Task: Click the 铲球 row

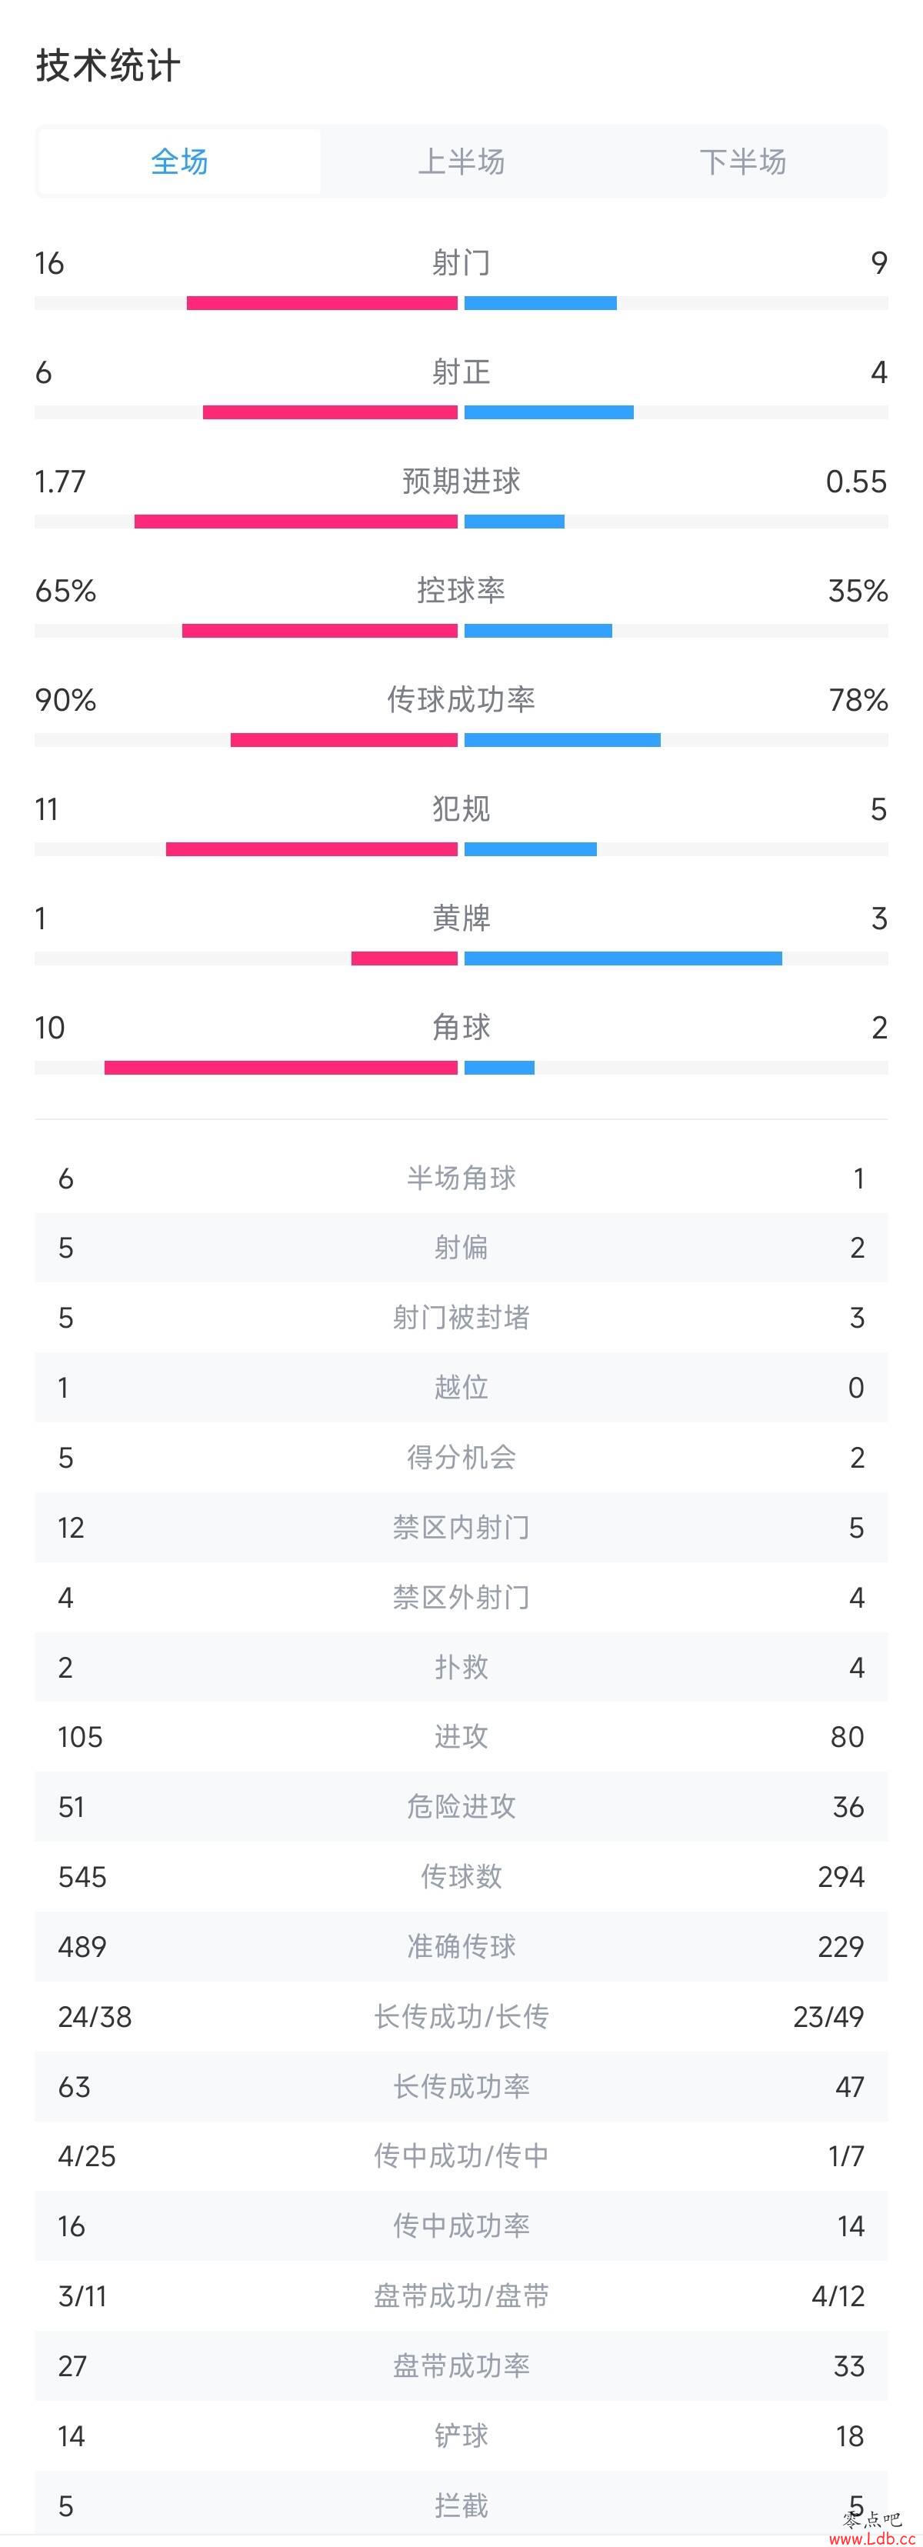Action: point(461,2436)
